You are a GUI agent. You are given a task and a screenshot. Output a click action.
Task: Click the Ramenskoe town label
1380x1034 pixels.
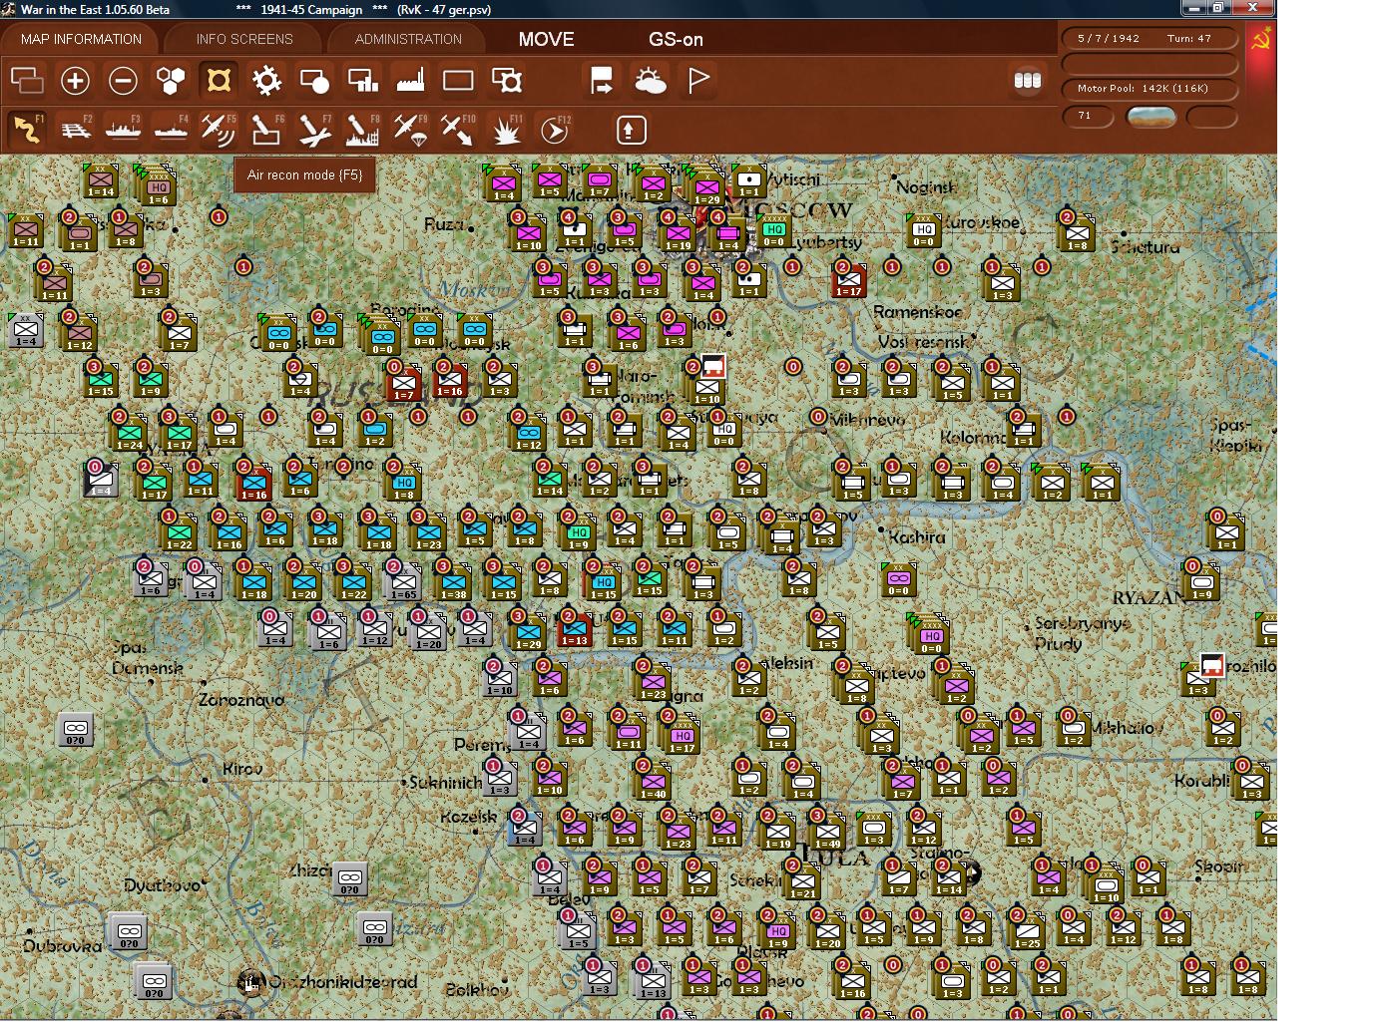918,312
